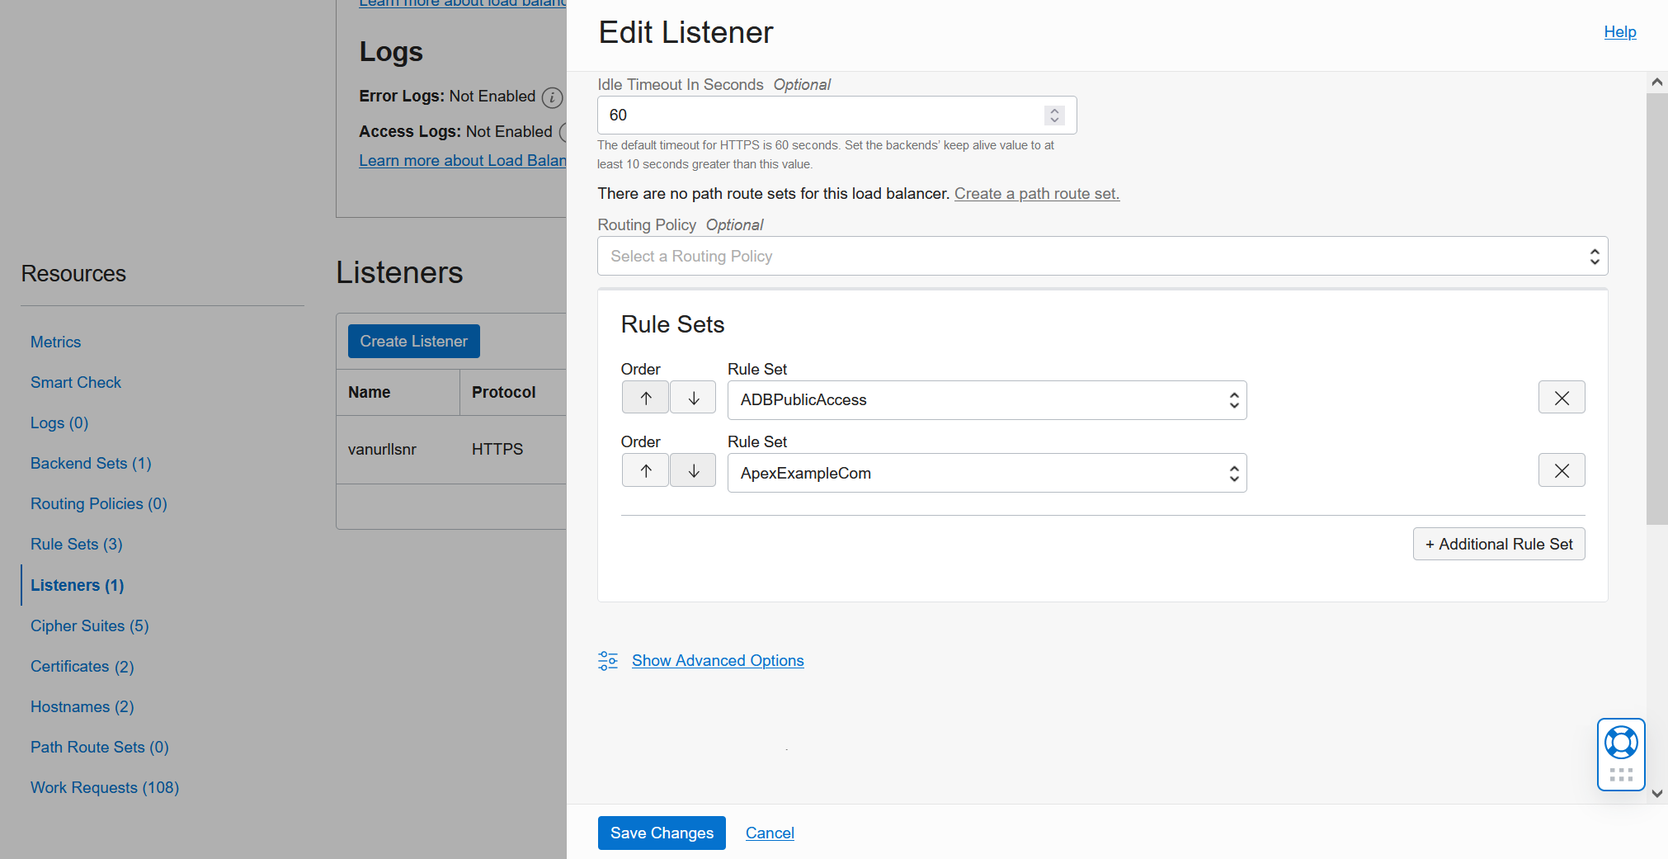This screenshot has width=1668, height=859.
Task: Open the ADBPublicAccess rule set dropdown
Action: (x=987, y=400)
